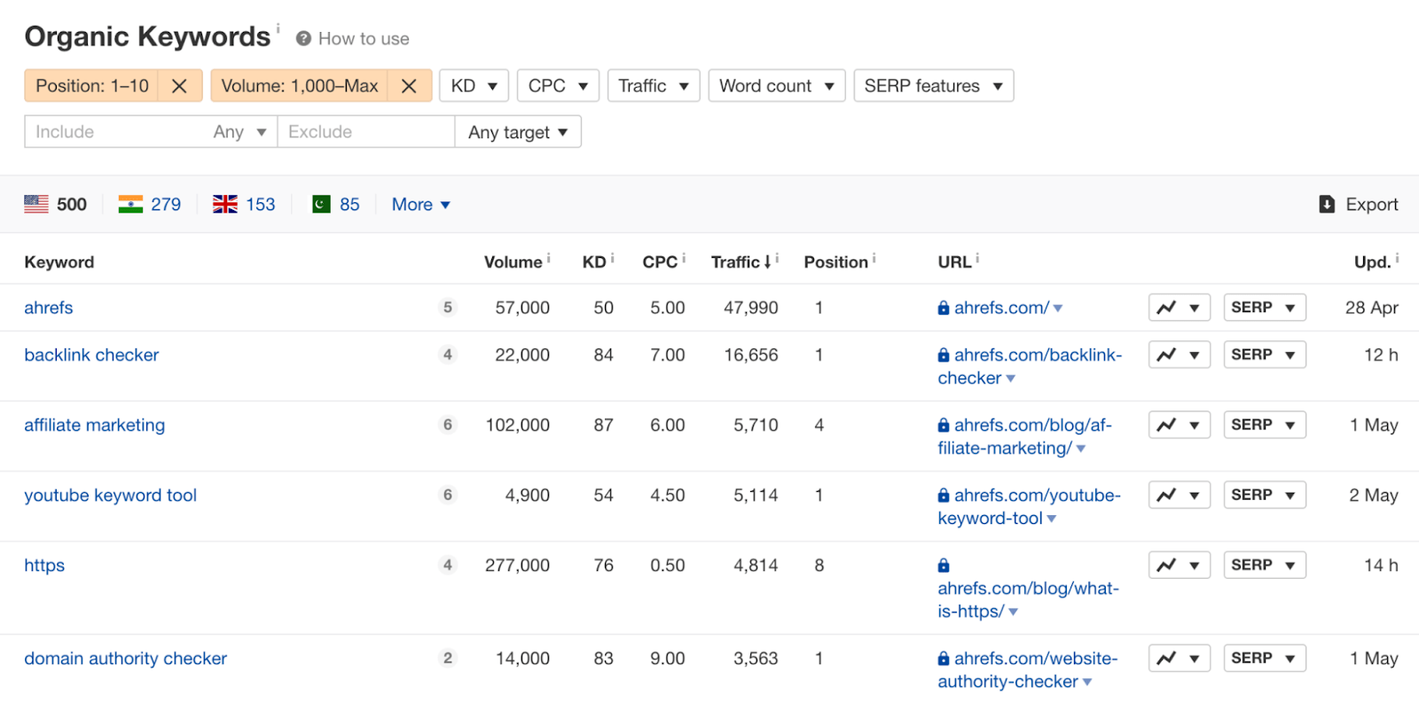This screenshot has width=1419, height=703.
Task: Switch to Pakistan flag keywords
Action: pyautogui.click(x=335, y=205)
